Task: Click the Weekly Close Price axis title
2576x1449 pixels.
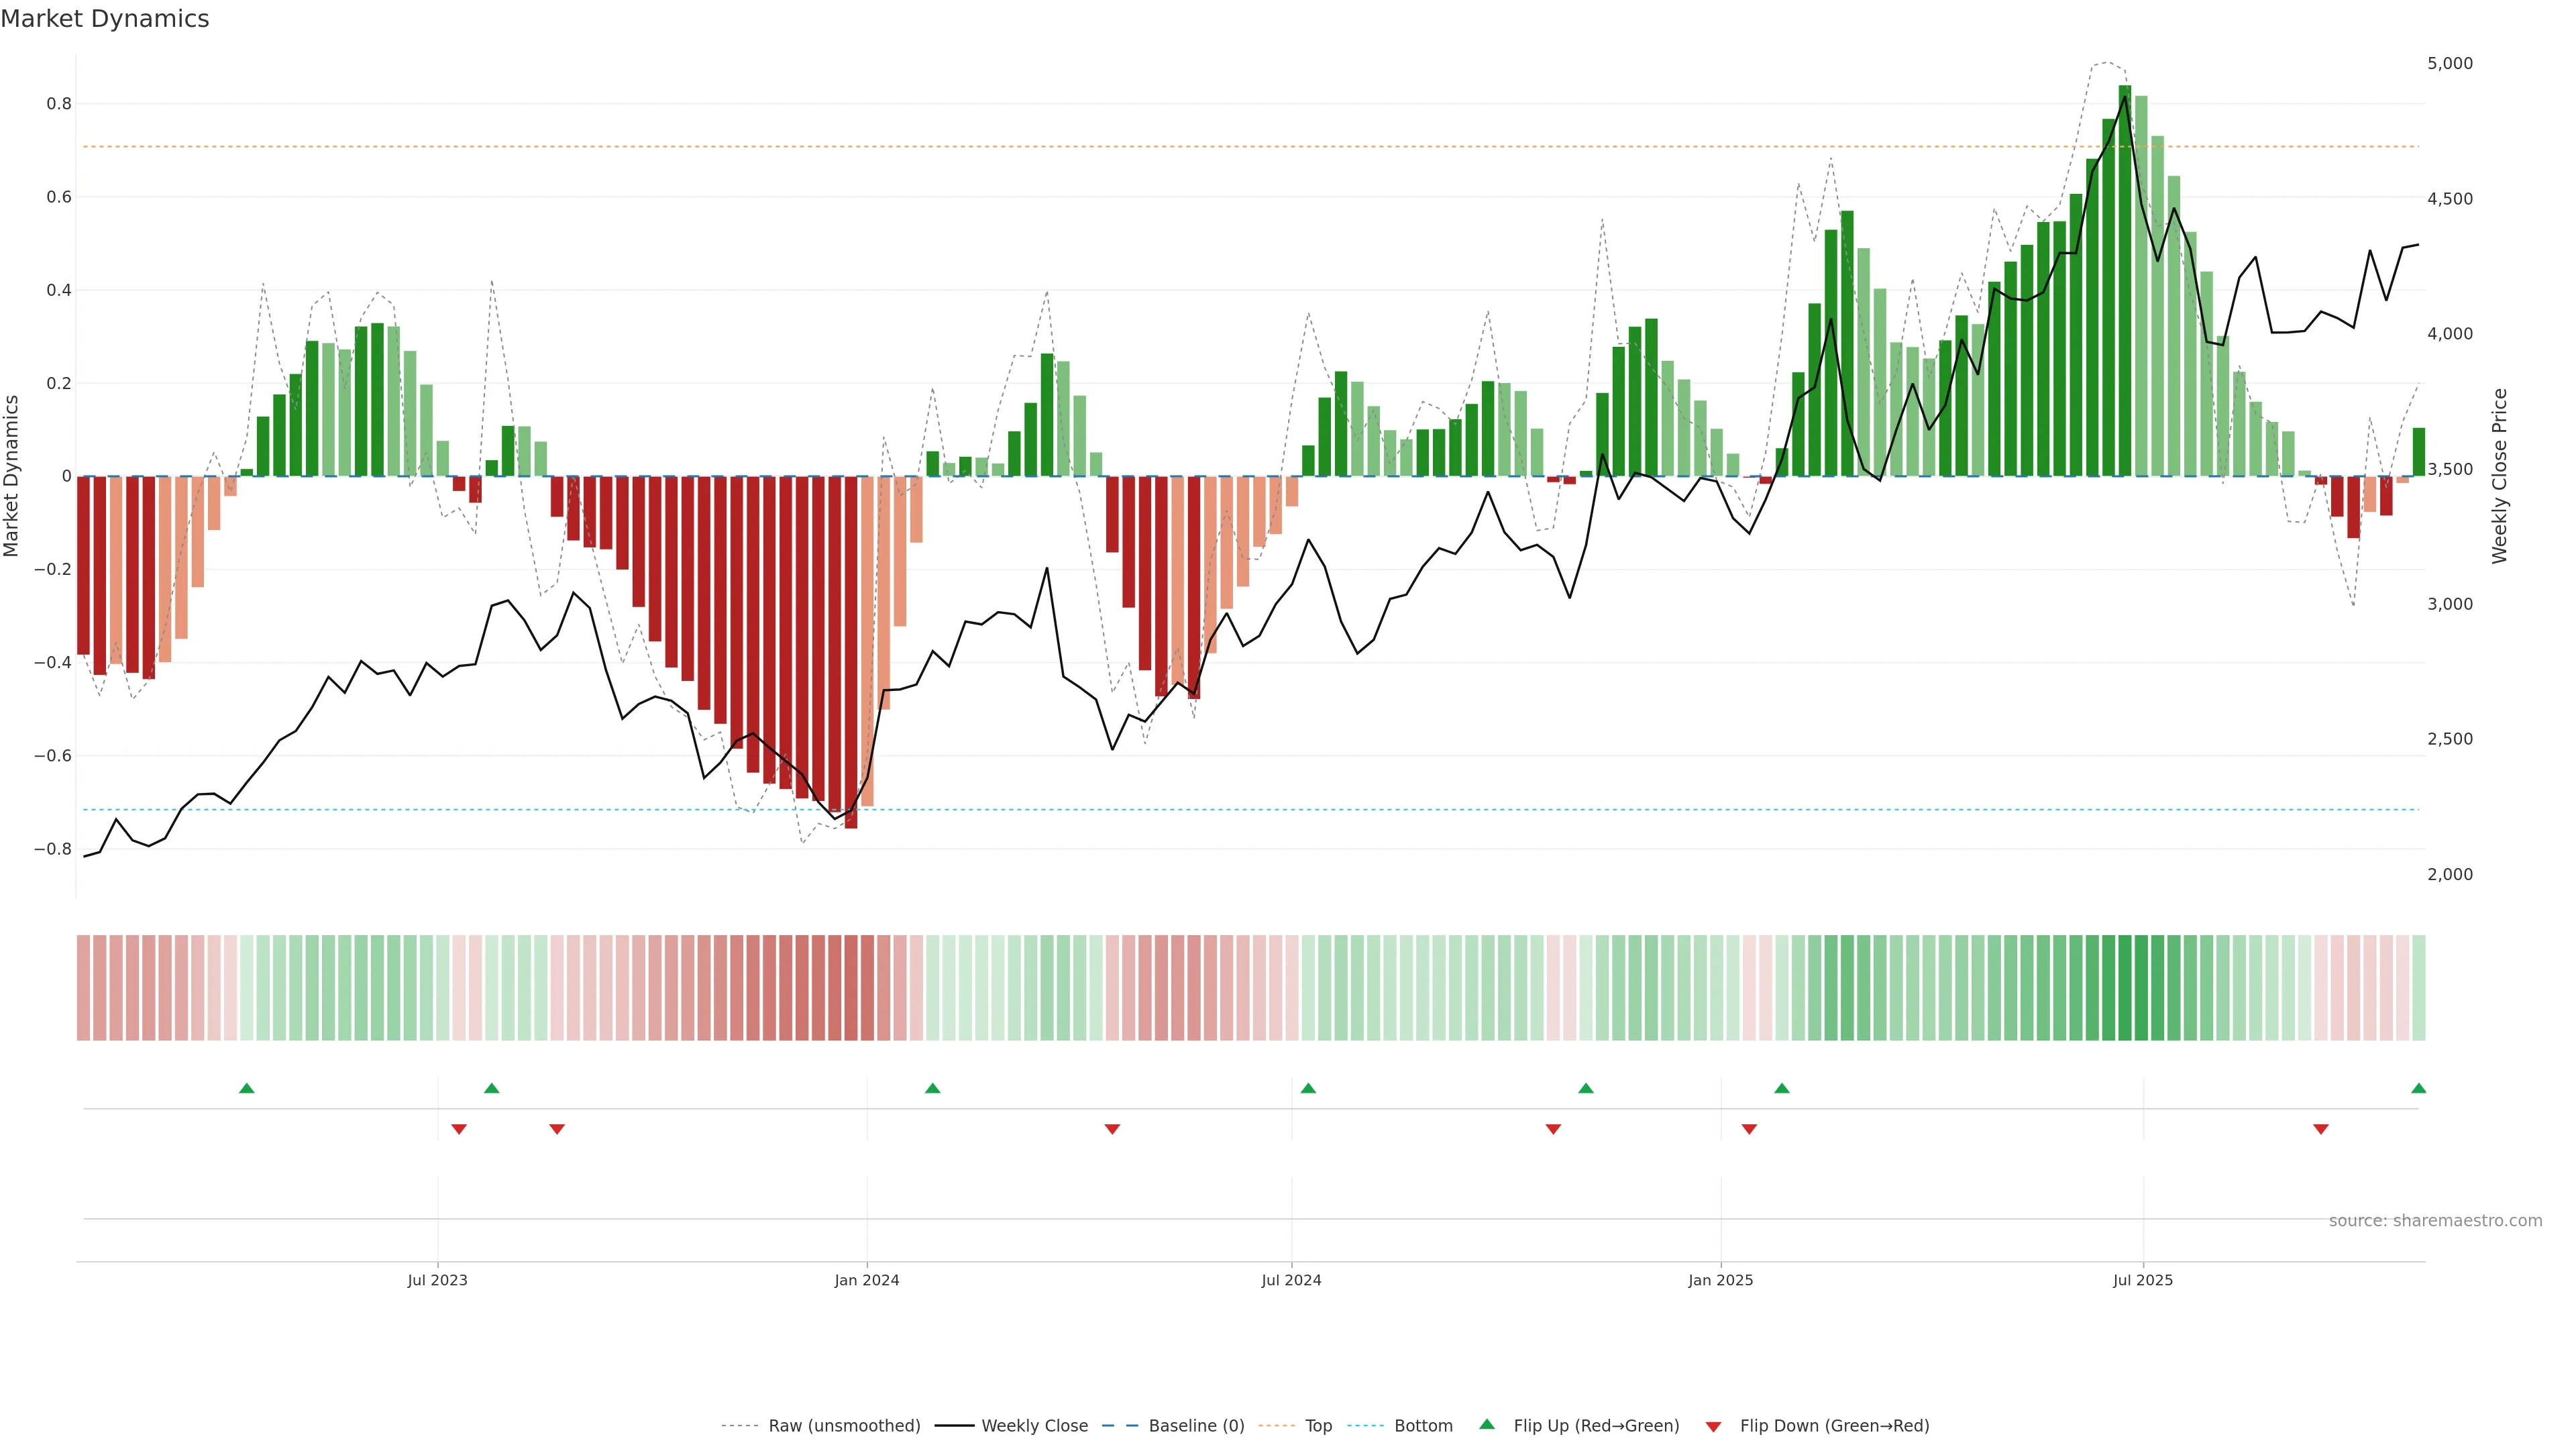Action: coord(2500,476)
